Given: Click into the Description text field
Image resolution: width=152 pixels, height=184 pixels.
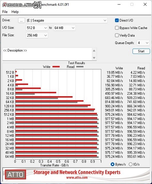Looking at the screenshot, I should (47, 54).
